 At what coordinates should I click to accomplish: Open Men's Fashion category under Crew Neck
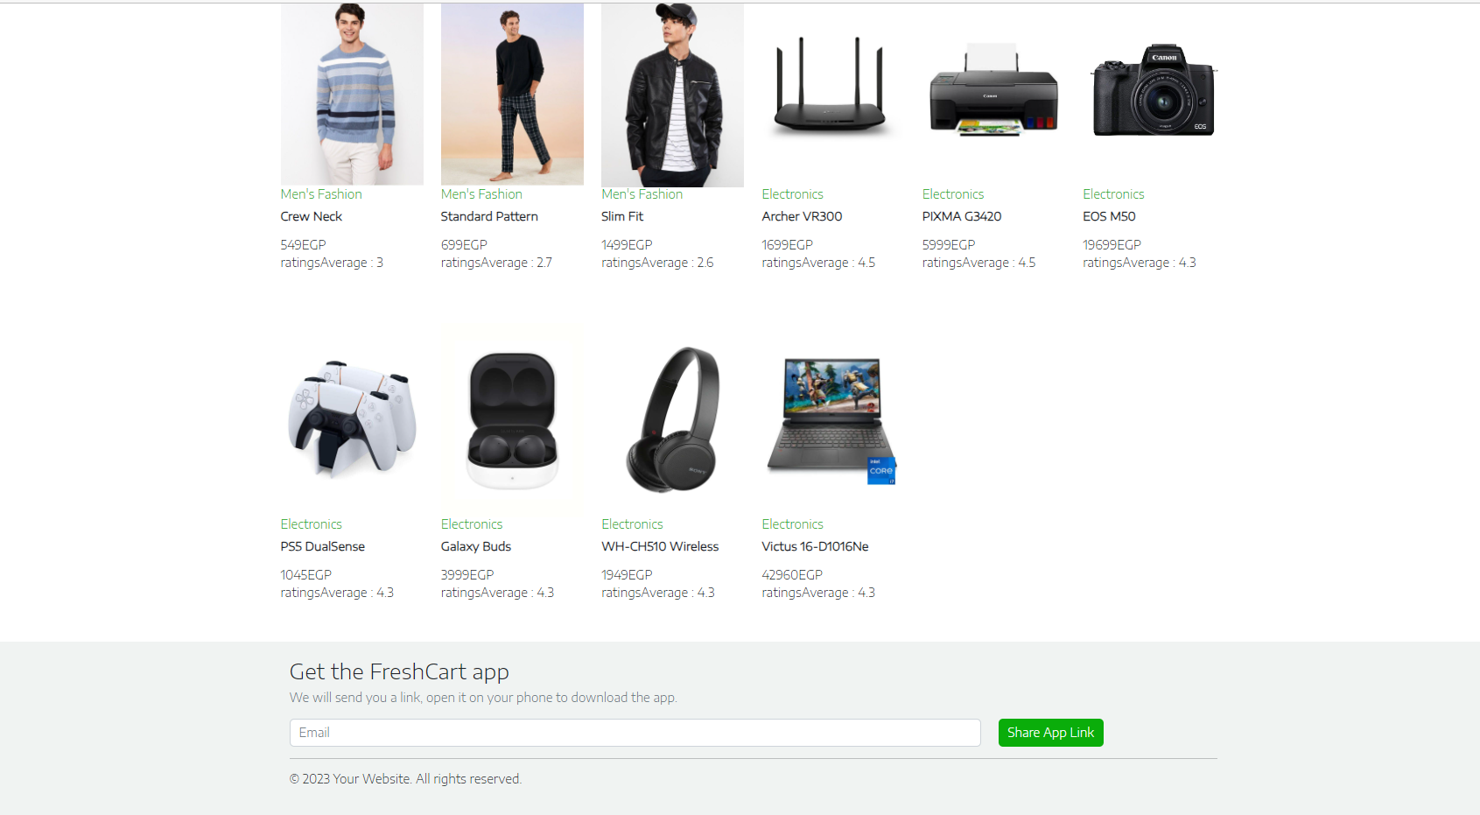pyautogui.click(x=321, y=193)
